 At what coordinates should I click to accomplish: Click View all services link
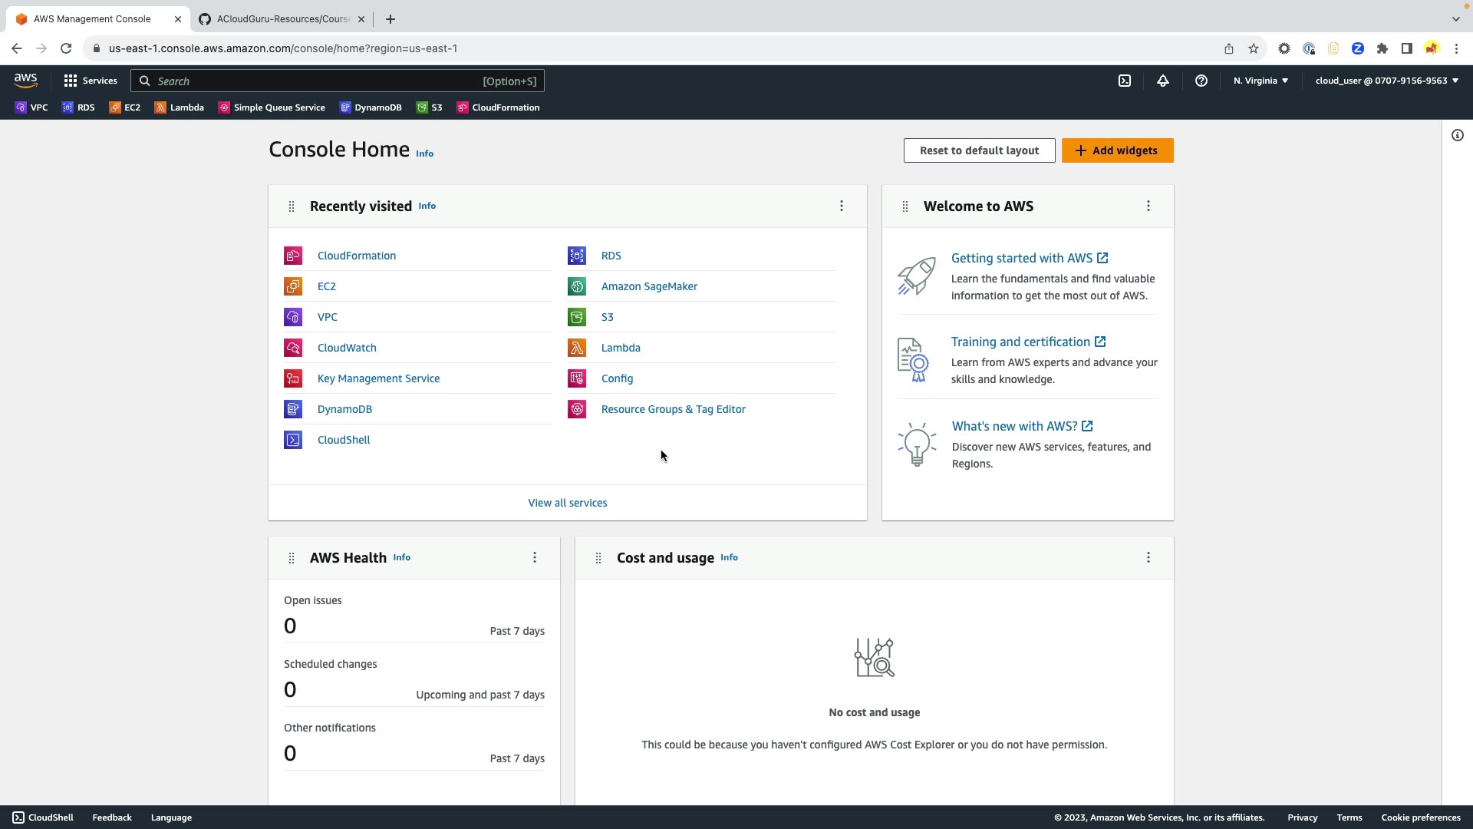coord(568,503)
